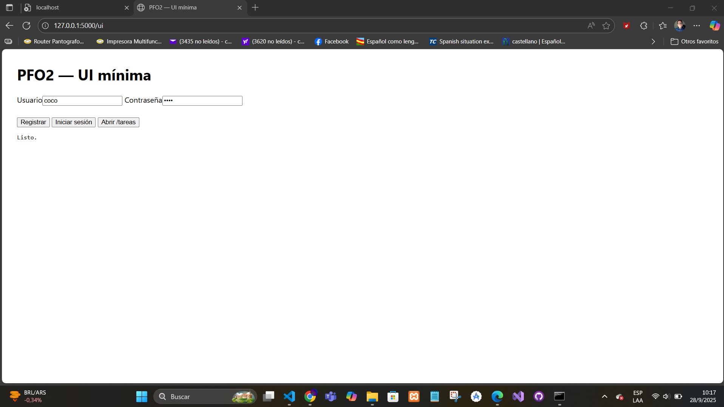Open a new browser tab
The width and height of the screenshot is (724, 407).
[255, 8]
